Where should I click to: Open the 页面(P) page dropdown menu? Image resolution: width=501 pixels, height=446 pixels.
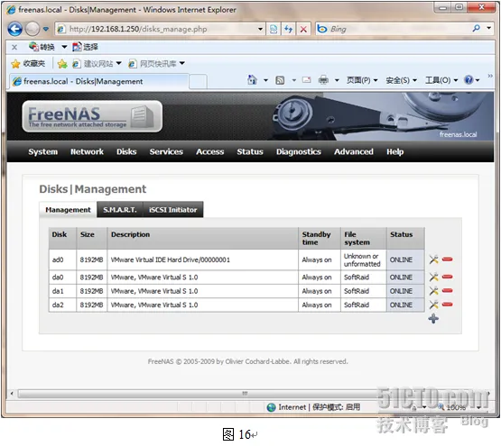click(362, 80)
